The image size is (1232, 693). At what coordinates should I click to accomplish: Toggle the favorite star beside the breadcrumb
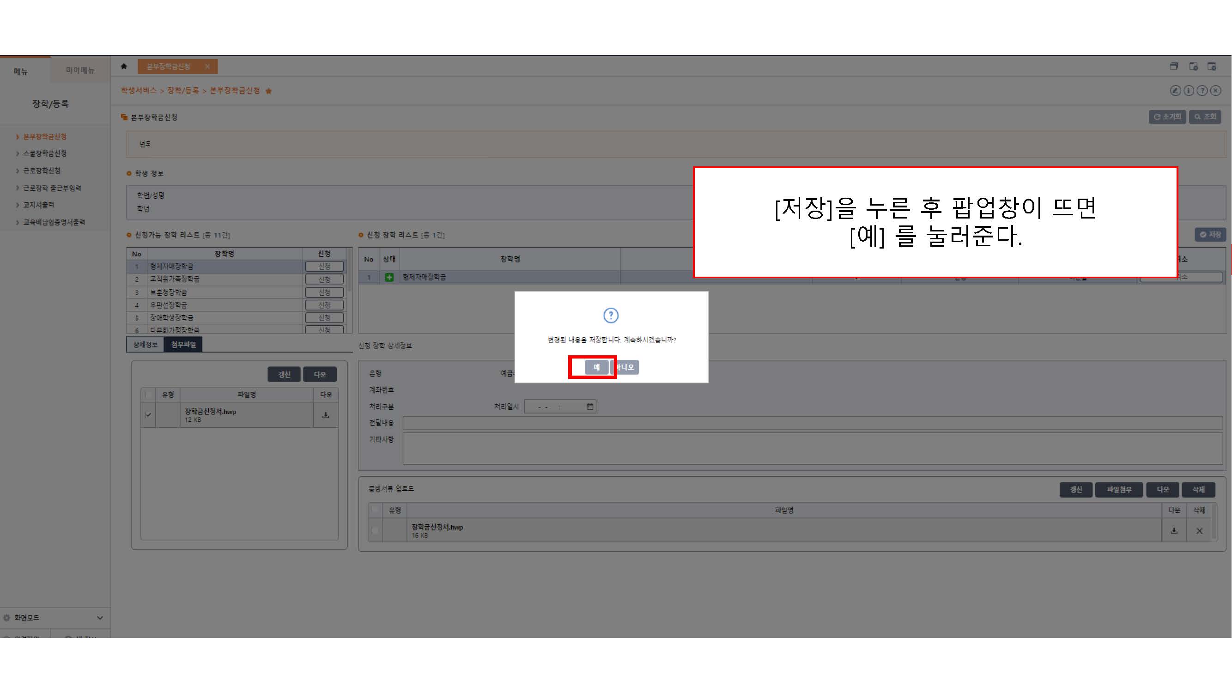(269, 91)
